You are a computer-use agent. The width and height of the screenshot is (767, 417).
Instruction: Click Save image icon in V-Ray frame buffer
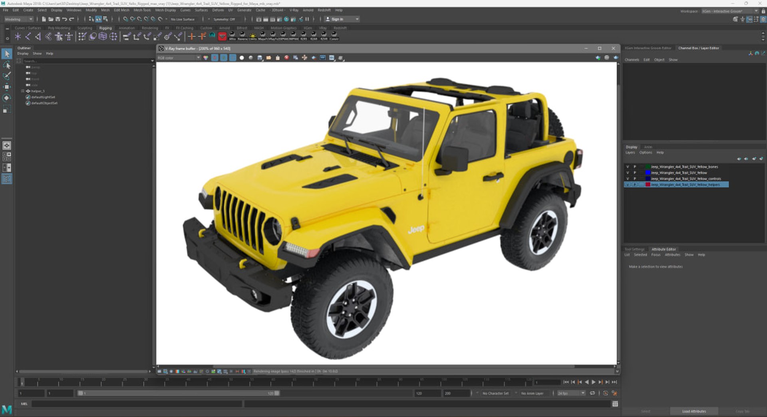pos(260,58)
